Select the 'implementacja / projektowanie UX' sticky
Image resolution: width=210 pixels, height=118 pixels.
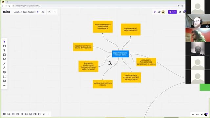click(131, 29)
